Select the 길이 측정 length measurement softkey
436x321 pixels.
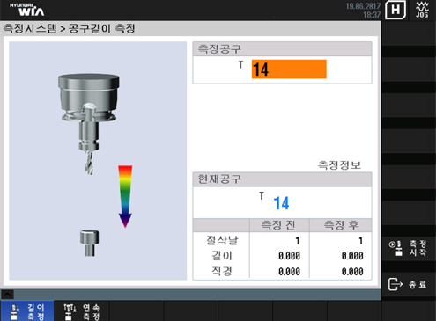click(x=27, y=310)
